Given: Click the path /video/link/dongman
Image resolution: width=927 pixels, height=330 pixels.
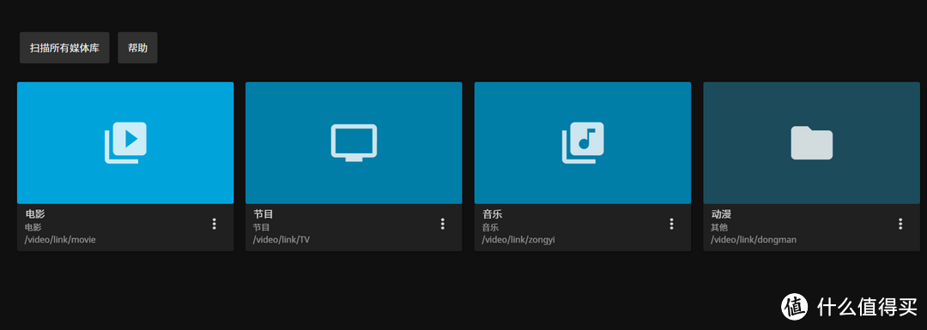Looking at the screenshot, I should point(754,240).
